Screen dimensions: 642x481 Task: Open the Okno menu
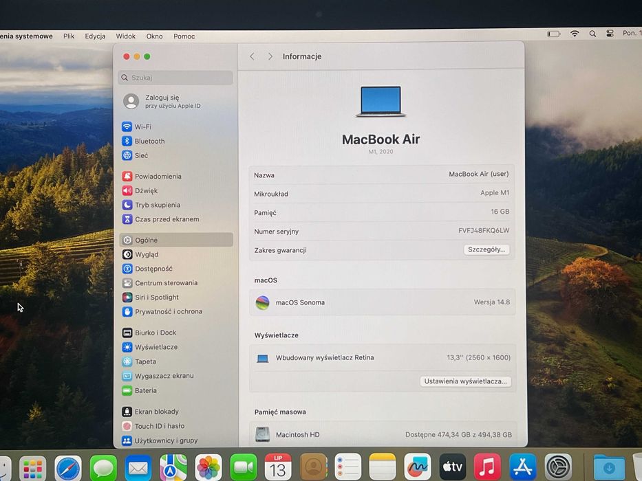(154, 36)
